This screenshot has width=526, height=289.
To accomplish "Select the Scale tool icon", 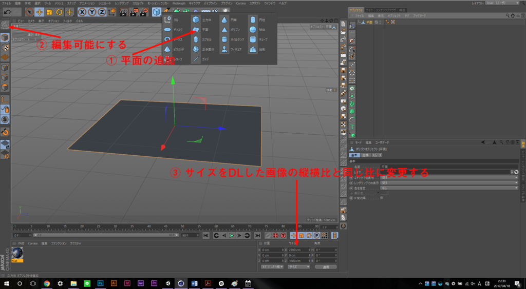I will (x=49, y=12).
